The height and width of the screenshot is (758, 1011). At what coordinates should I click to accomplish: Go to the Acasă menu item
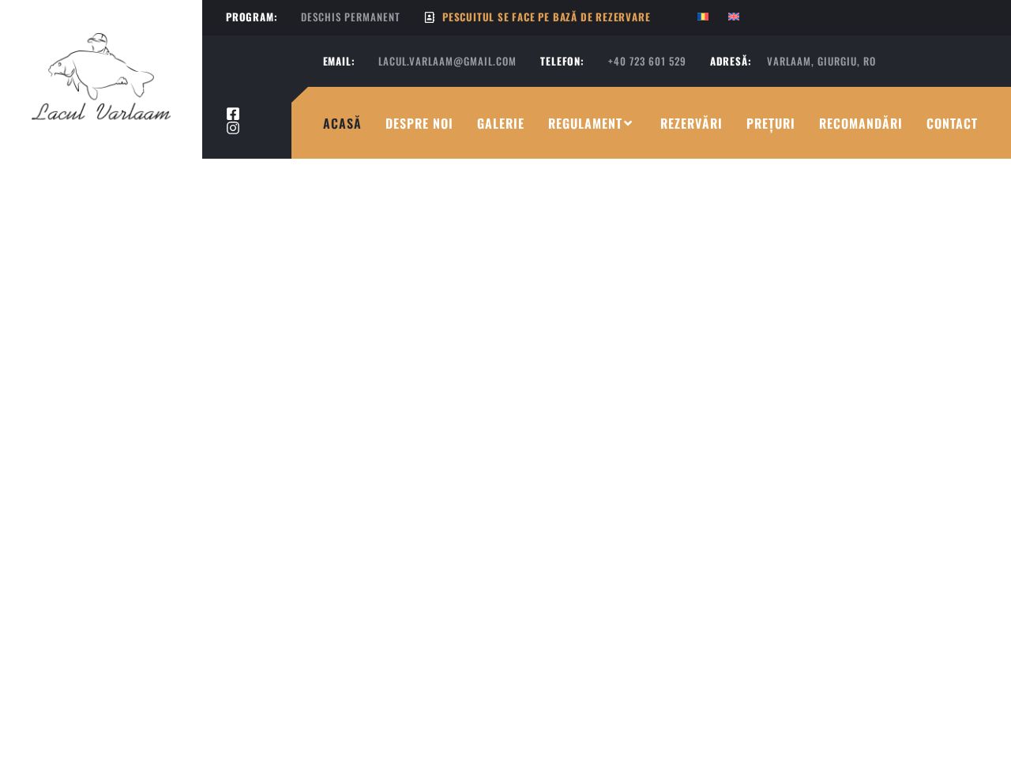[x=342, y=123]
